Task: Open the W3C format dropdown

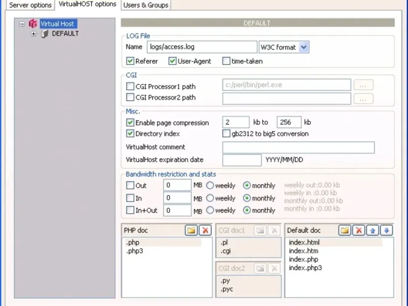Action: pyautogui.click(x=303, y=47)
